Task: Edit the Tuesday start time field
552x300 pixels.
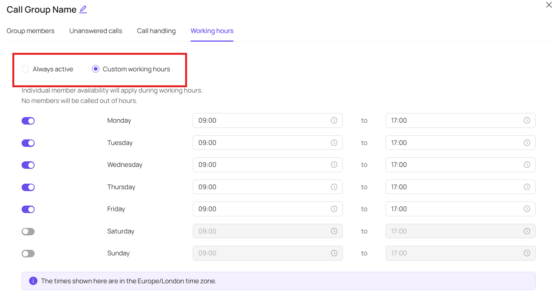Action: (268, 143)
